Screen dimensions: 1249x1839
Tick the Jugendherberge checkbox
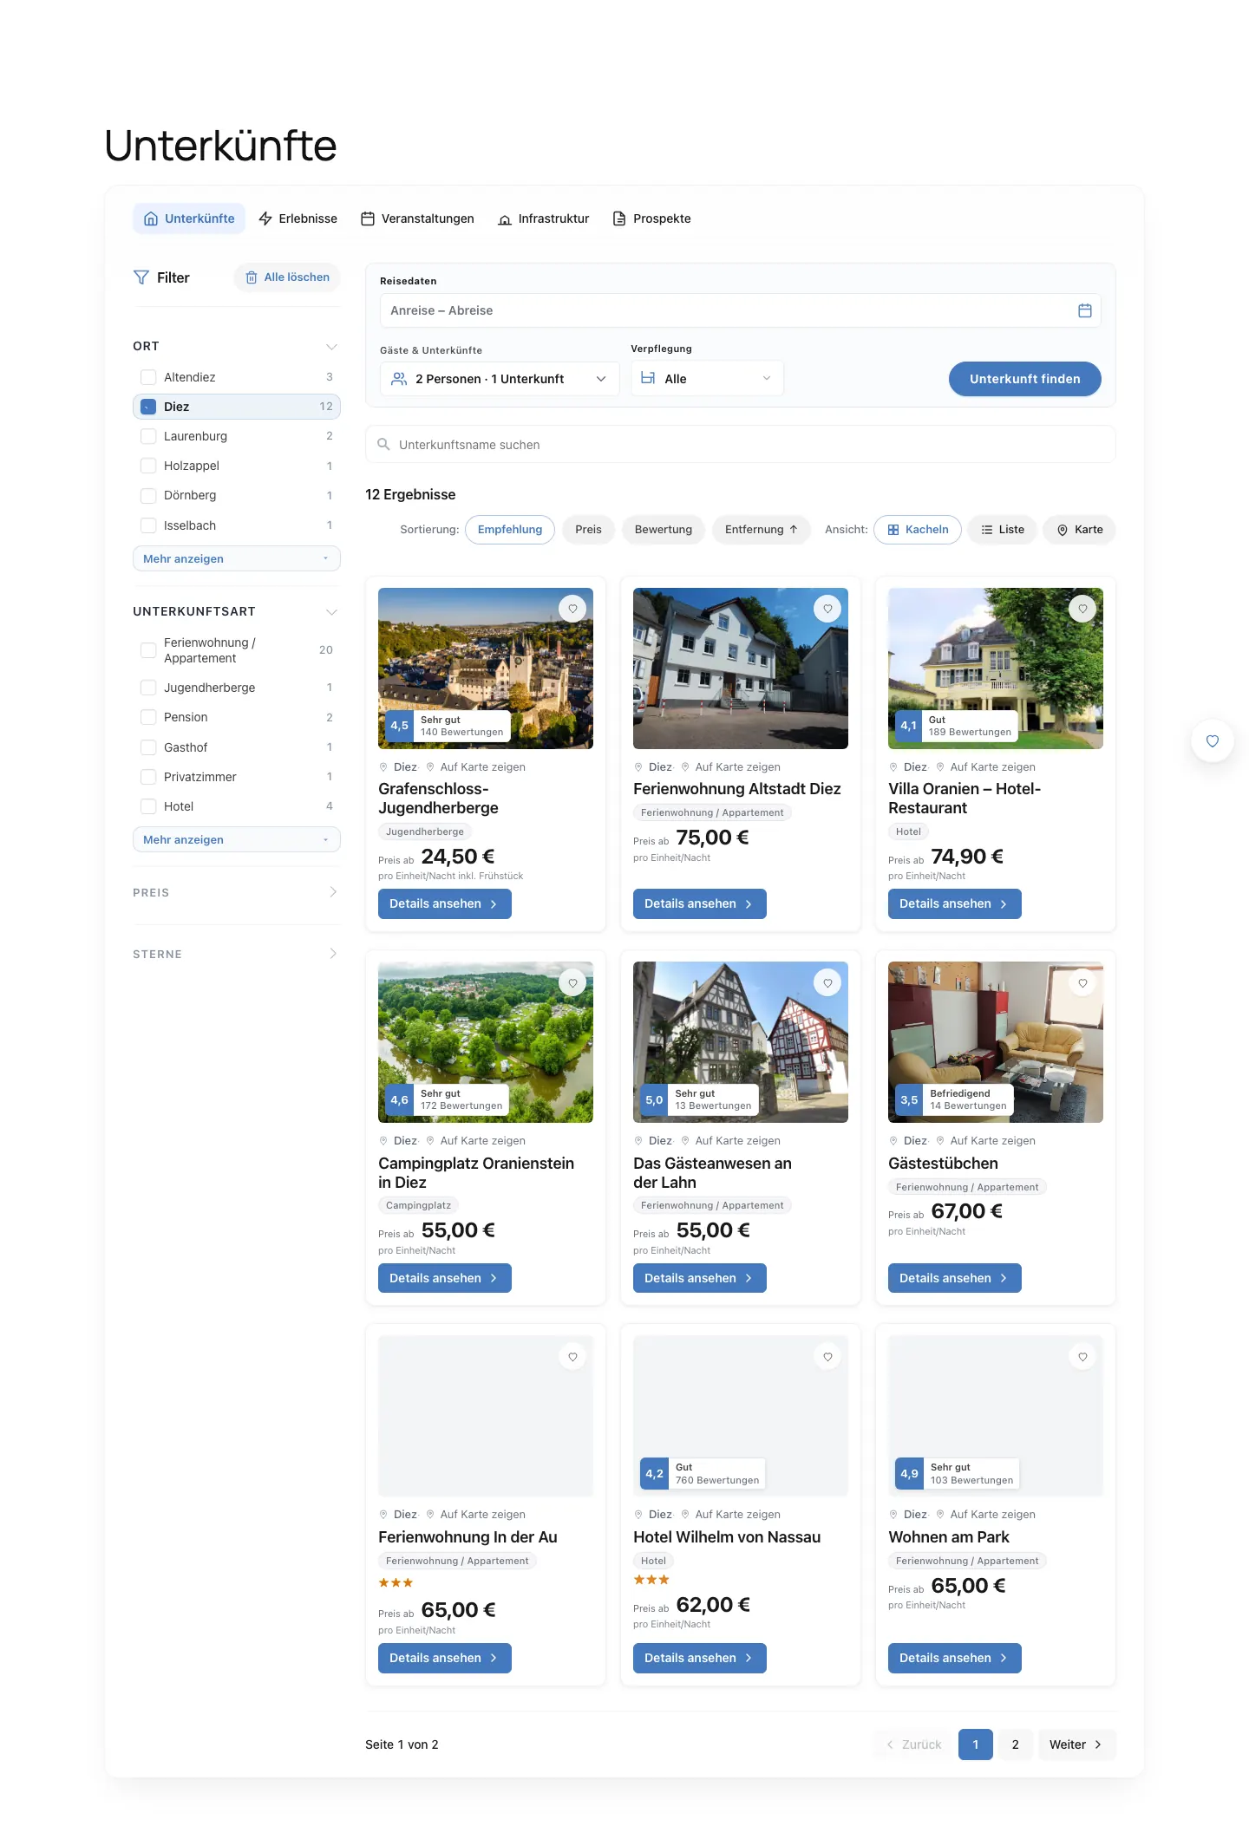point(148,688)
